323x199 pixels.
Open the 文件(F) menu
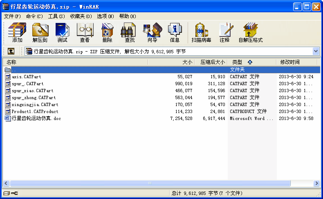click(x=12, y=16)
